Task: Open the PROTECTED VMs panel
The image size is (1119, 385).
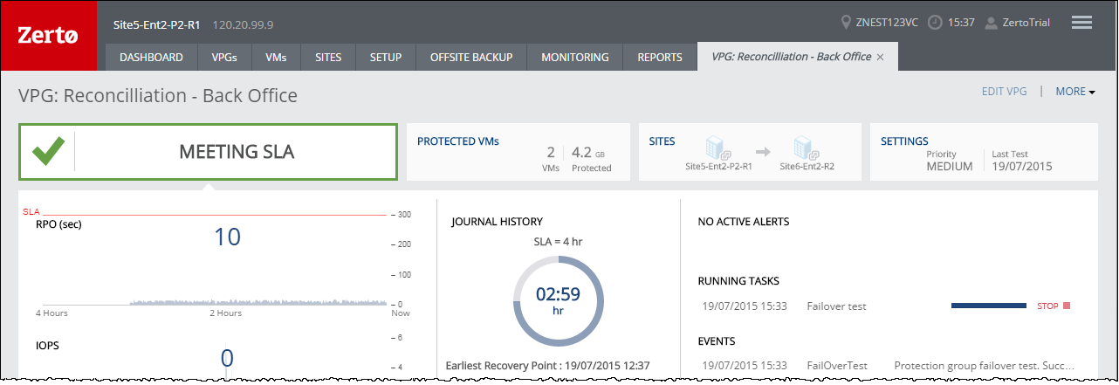Action: pyautogui.click(x=518, y=152)
